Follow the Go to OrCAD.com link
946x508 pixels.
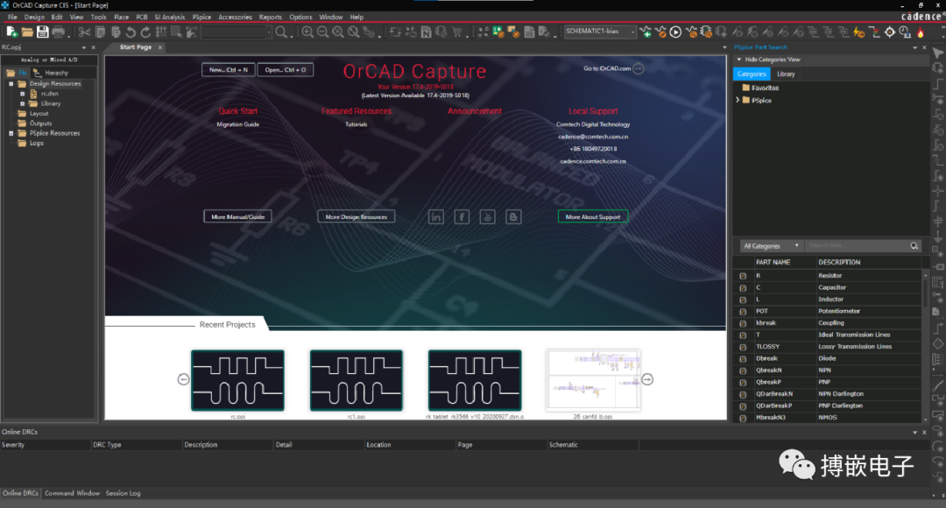pos(613,69)
